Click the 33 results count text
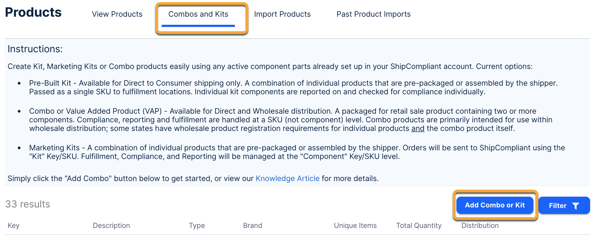Screen dimensions: 596x236 point(28,204)
